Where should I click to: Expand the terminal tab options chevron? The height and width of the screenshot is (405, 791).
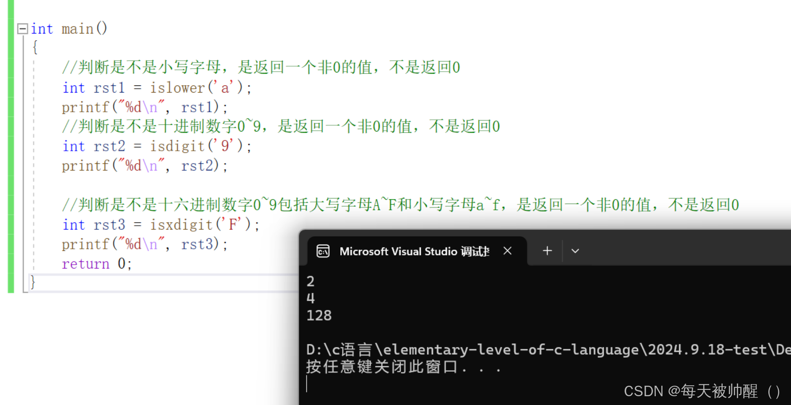(x=574, y=250)
